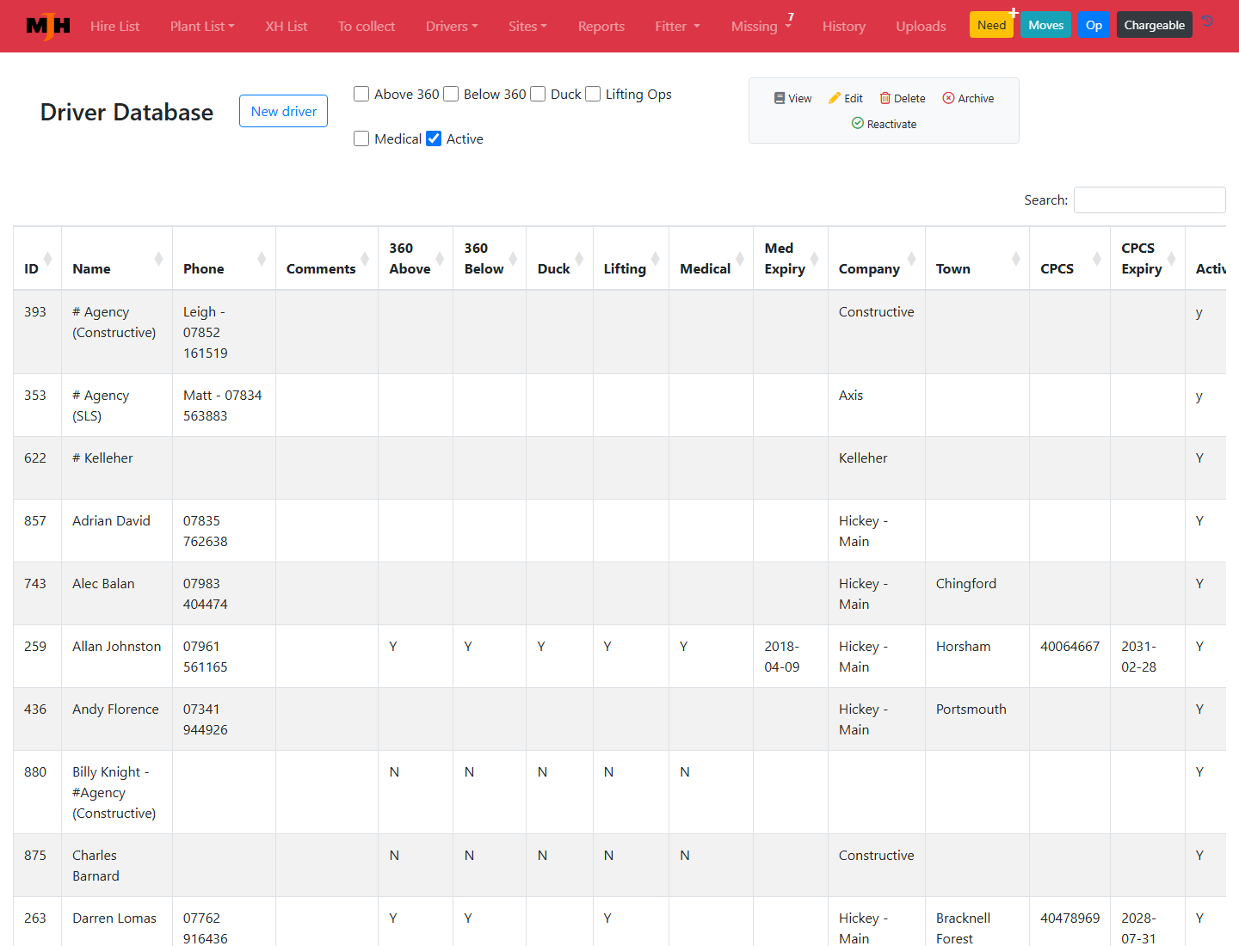
Task: Open the Fitter dropdown menu
Action: 677,26
